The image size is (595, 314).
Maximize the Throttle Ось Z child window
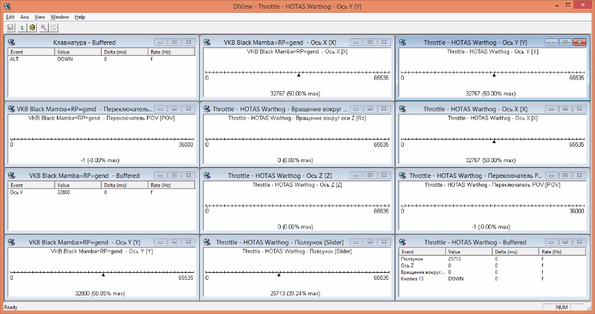point(370,176)
